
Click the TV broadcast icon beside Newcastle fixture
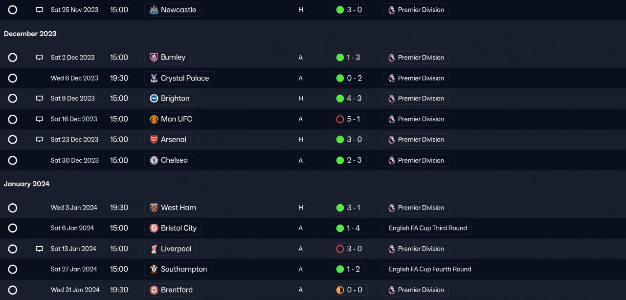point(39,10)
